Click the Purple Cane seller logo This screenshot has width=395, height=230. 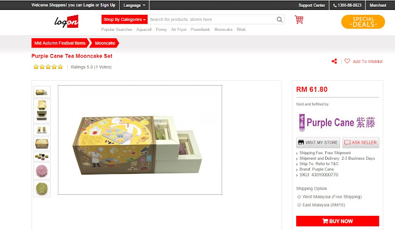point(337,123)
